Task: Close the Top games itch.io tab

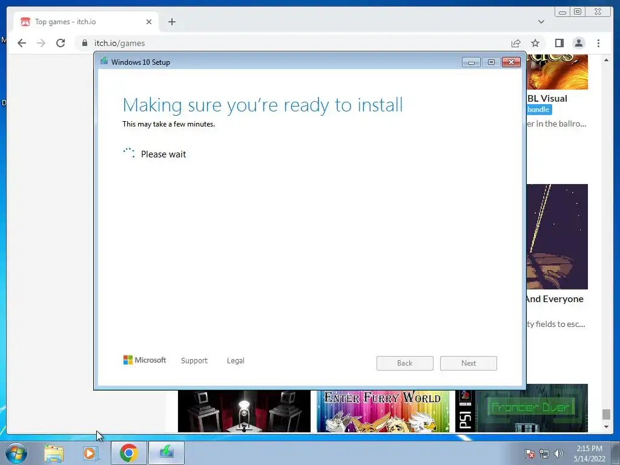Action: point(149,22)
